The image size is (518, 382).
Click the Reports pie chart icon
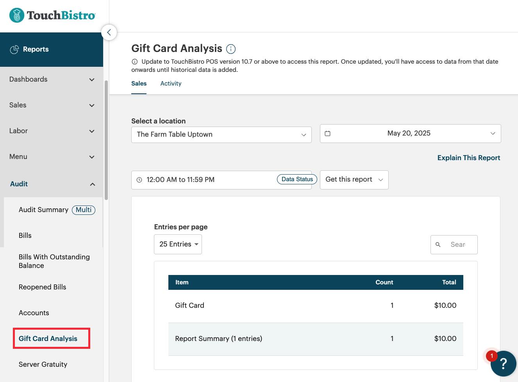pyautogui.click(x=15, y=49)
